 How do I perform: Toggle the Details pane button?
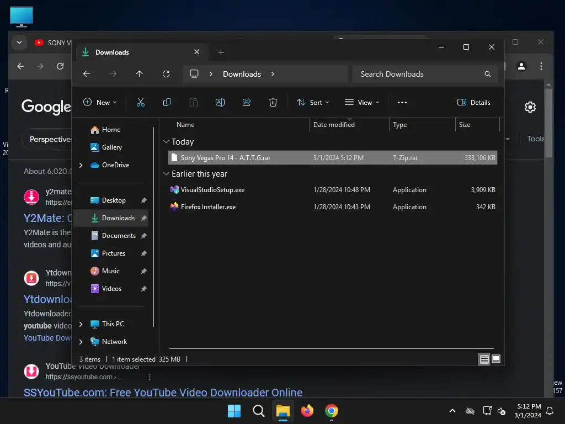coord(474,102)
